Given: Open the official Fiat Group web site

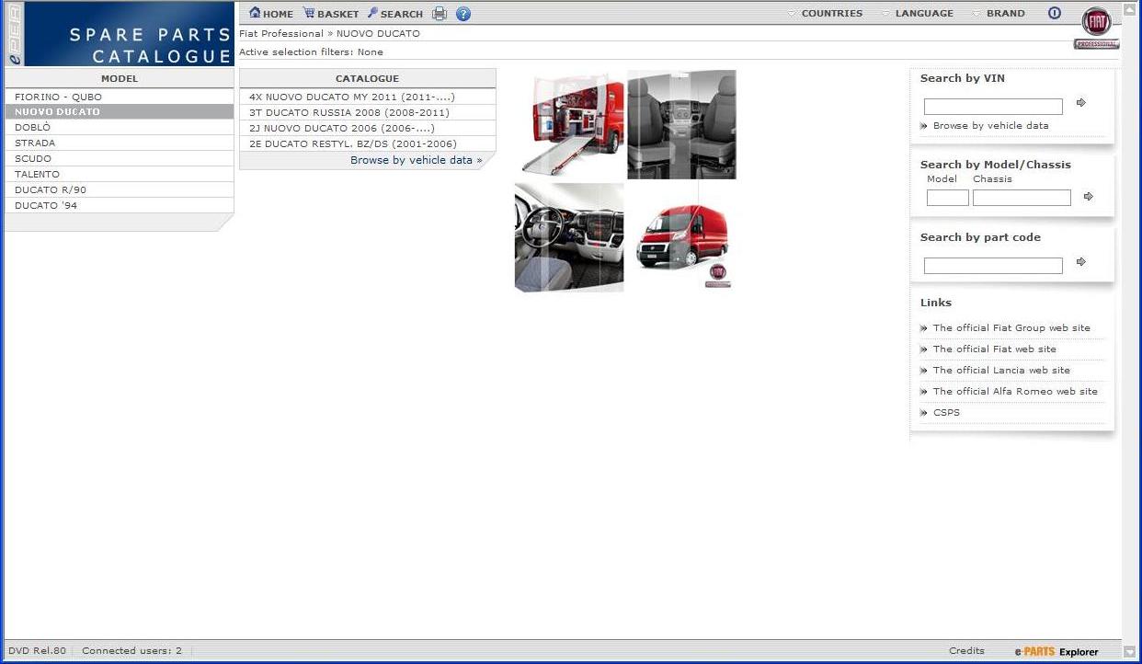Looking at the screenshot, I should coord(1011,328).
